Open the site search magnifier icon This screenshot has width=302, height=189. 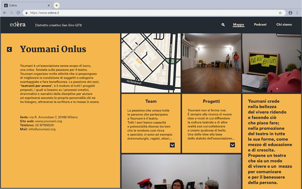point(223,25)
